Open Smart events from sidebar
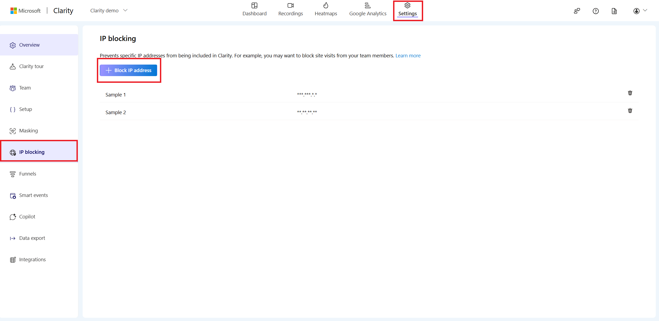The image size is (659, 321). [33, 195]
